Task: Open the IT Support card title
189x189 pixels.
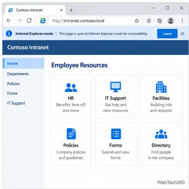Action: (x=115, y=98)
